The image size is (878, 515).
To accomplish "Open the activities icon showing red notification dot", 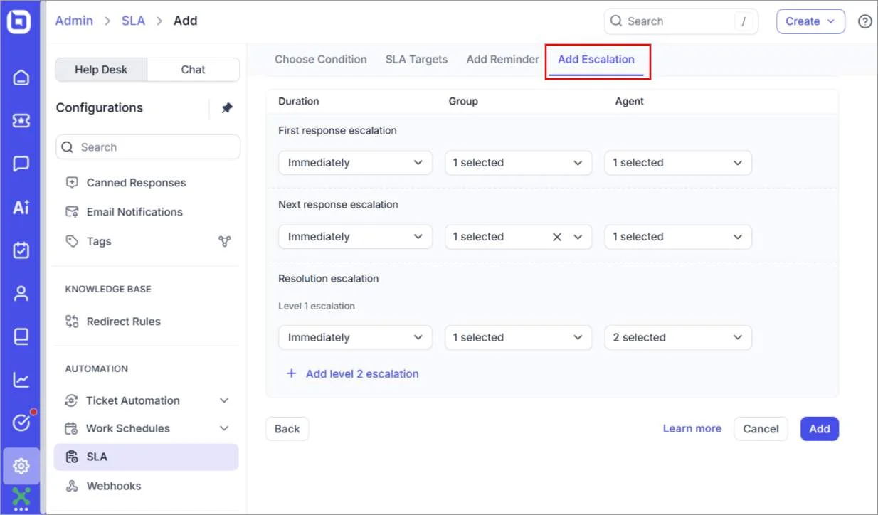I will 21,423.
